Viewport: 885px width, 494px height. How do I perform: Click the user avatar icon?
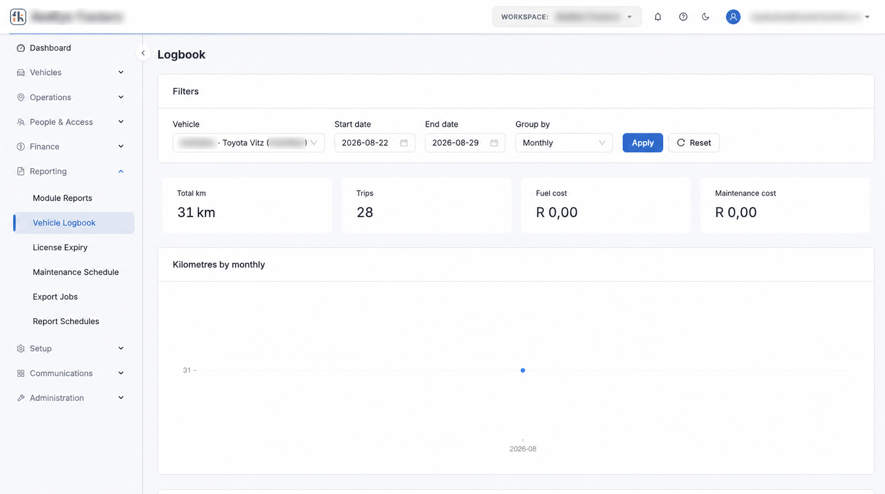[733, 17]
